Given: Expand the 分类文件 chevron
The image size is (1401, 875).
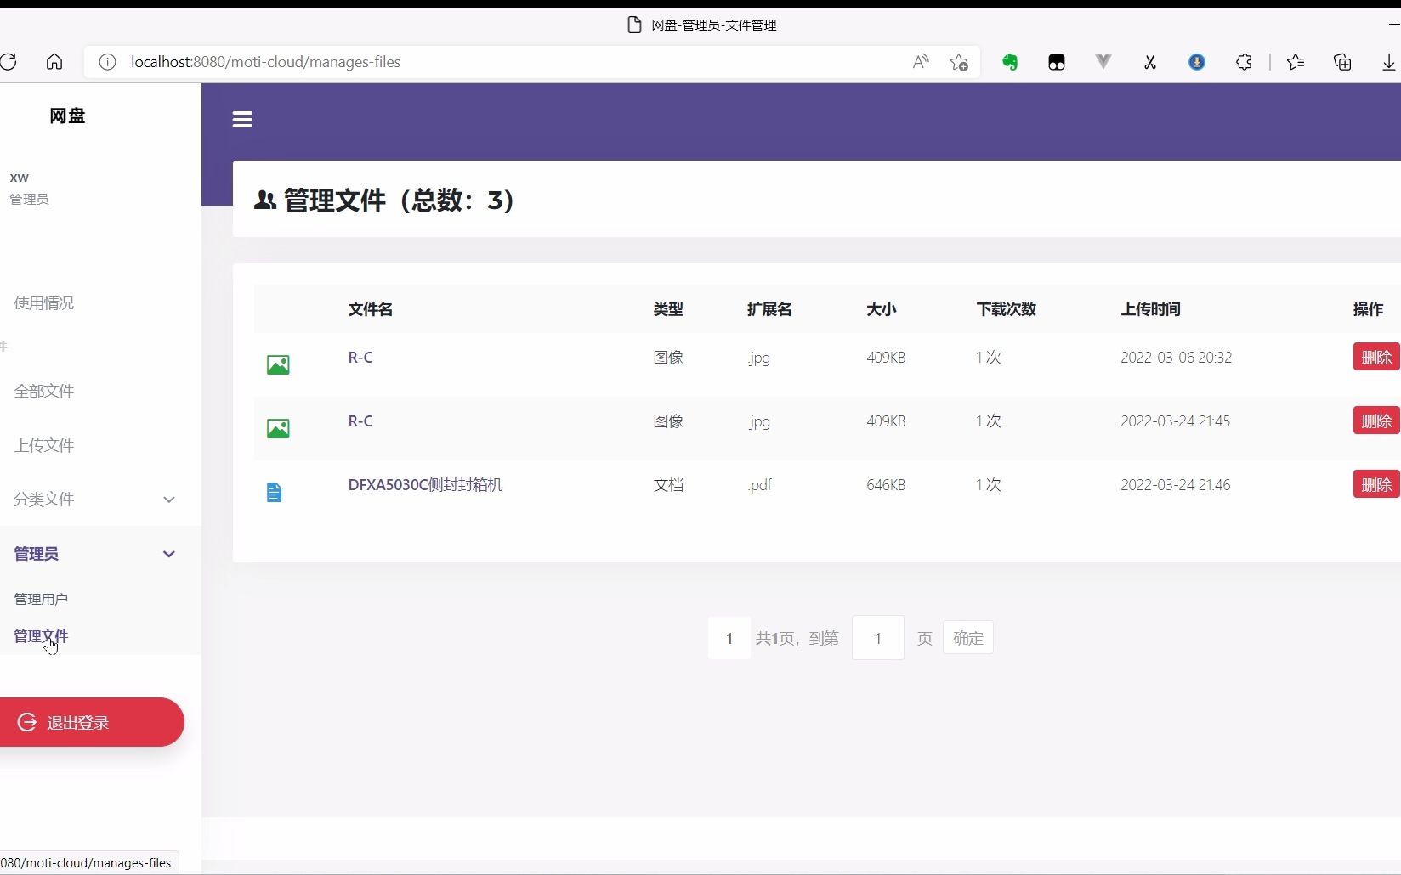Looking at the screenshot, I should [169, 500].
